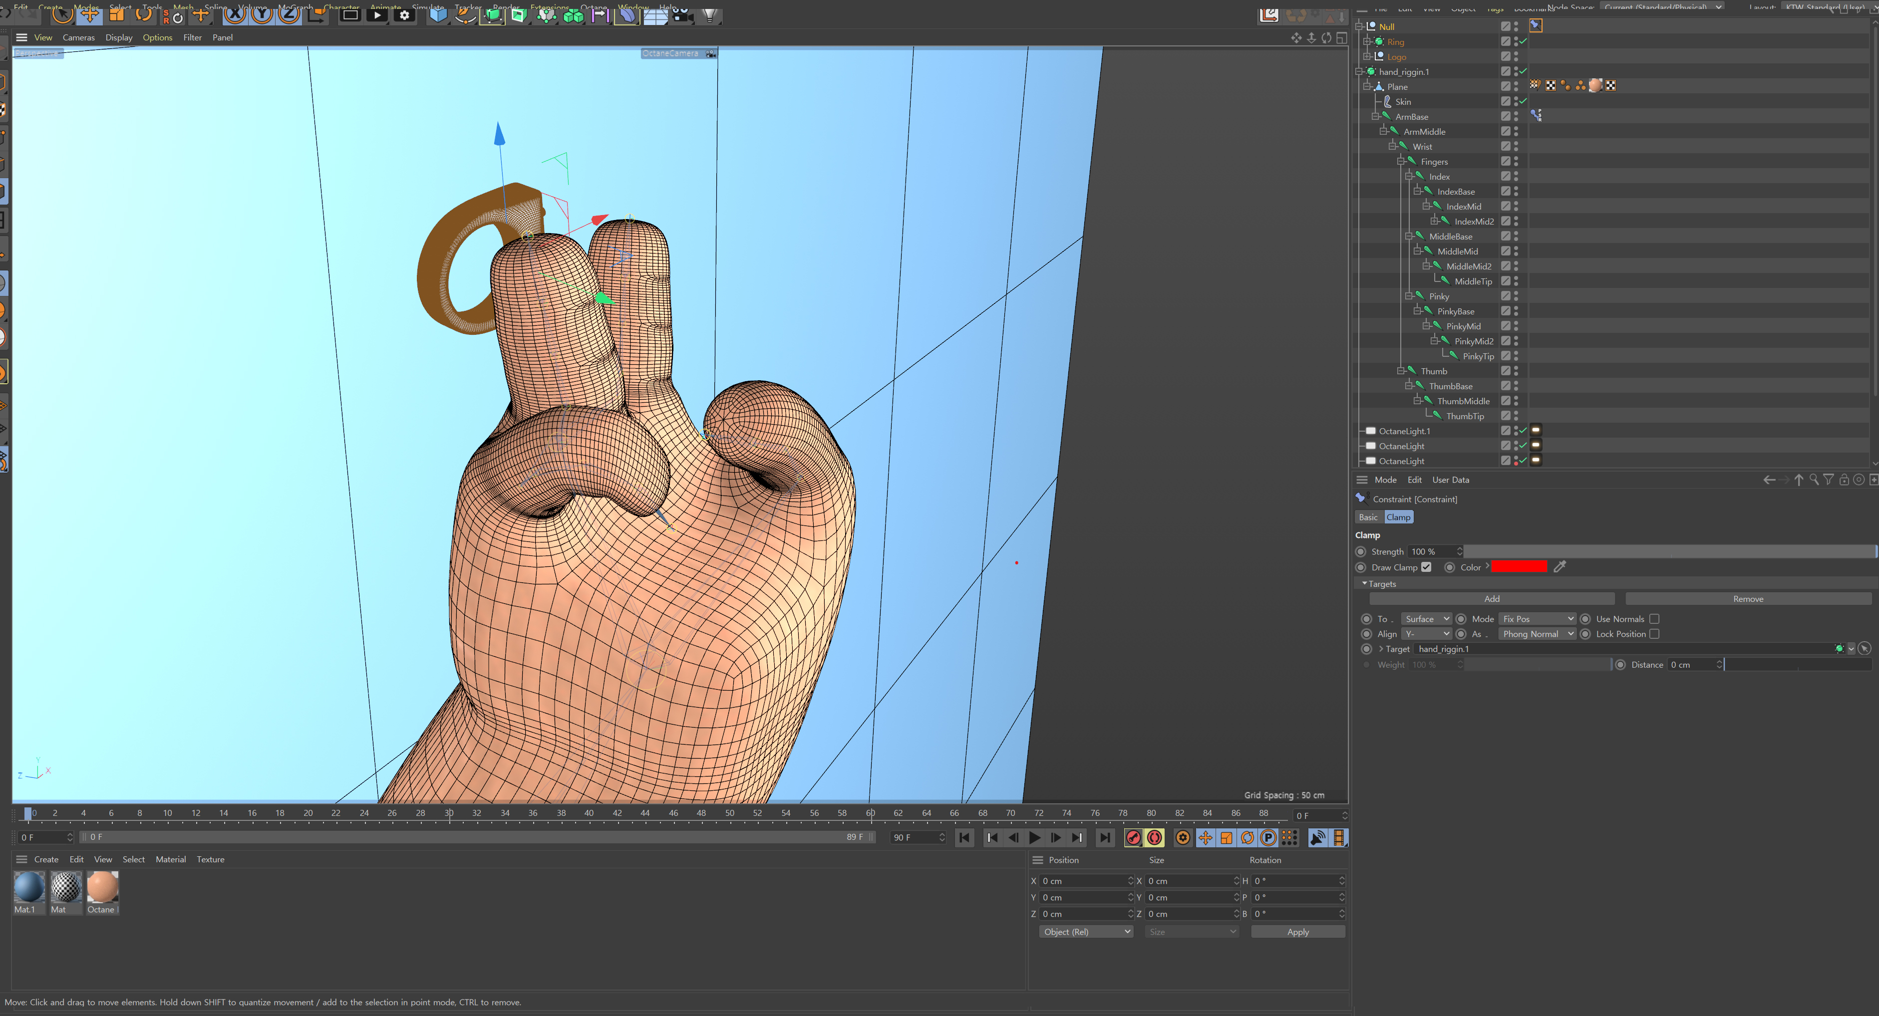Switch to the Basic tab
This screenshot has width=1879, height=1016.
(x=1368, y=517)
